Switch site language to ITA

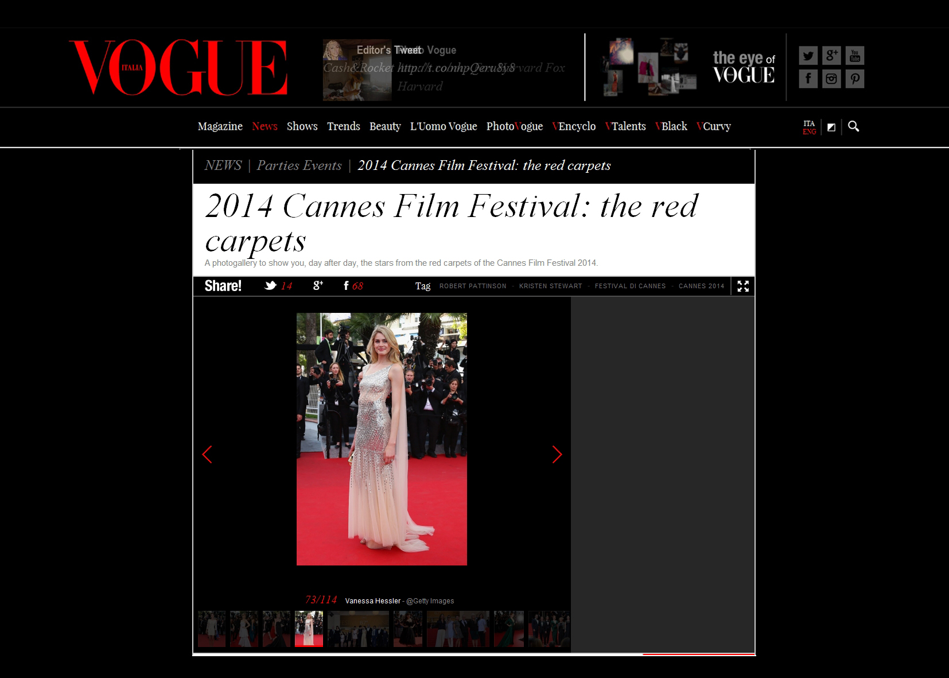pyautogui.click(x=809, y=123)
